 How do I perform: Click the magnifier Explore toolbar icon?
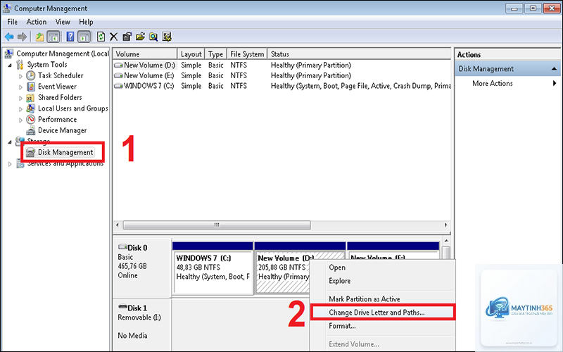point(153,37)
